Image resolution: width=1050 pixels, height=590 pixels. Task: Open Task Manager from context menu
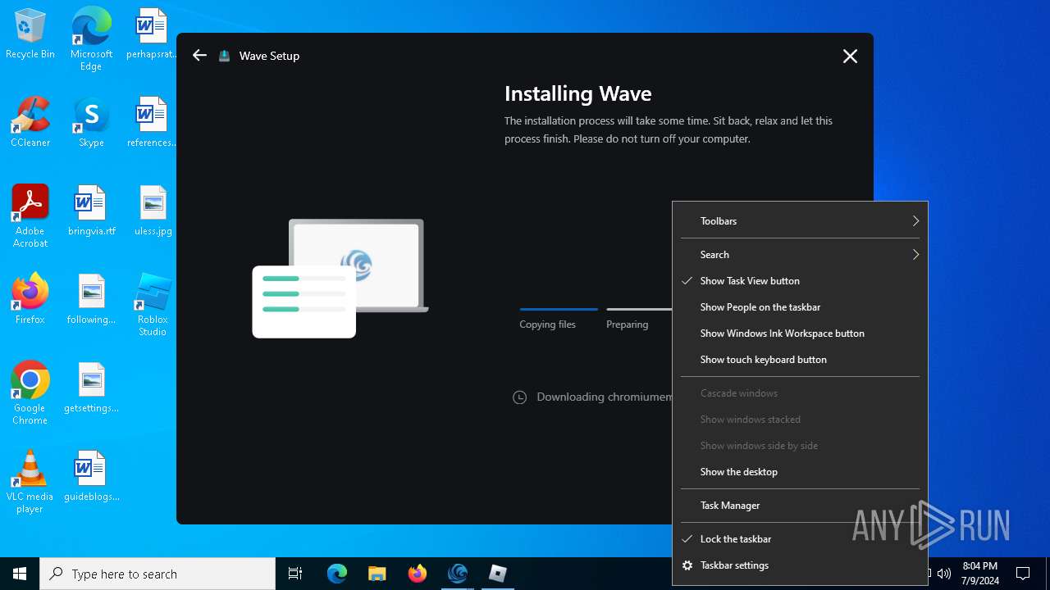click(800, 506)
